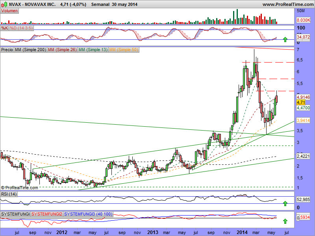Open the Volumen indicator label
The width and height of the screenshot is (315, 236).
(x=9, y=11)
